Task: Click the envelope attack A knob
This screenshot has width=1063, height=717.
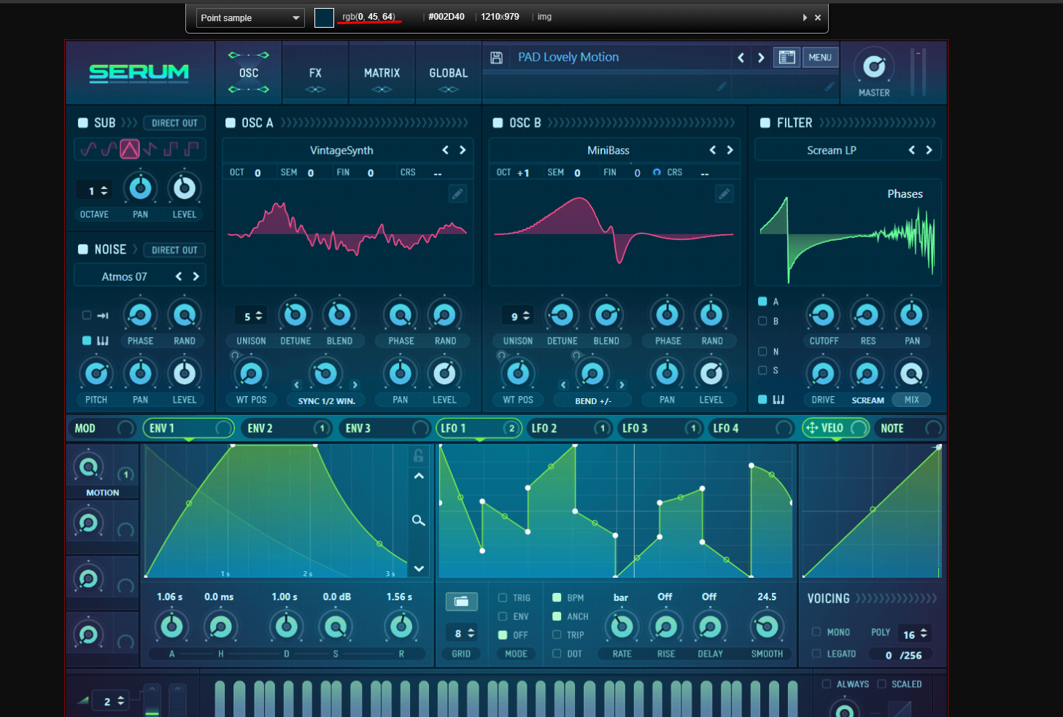Action: (171, 627)
